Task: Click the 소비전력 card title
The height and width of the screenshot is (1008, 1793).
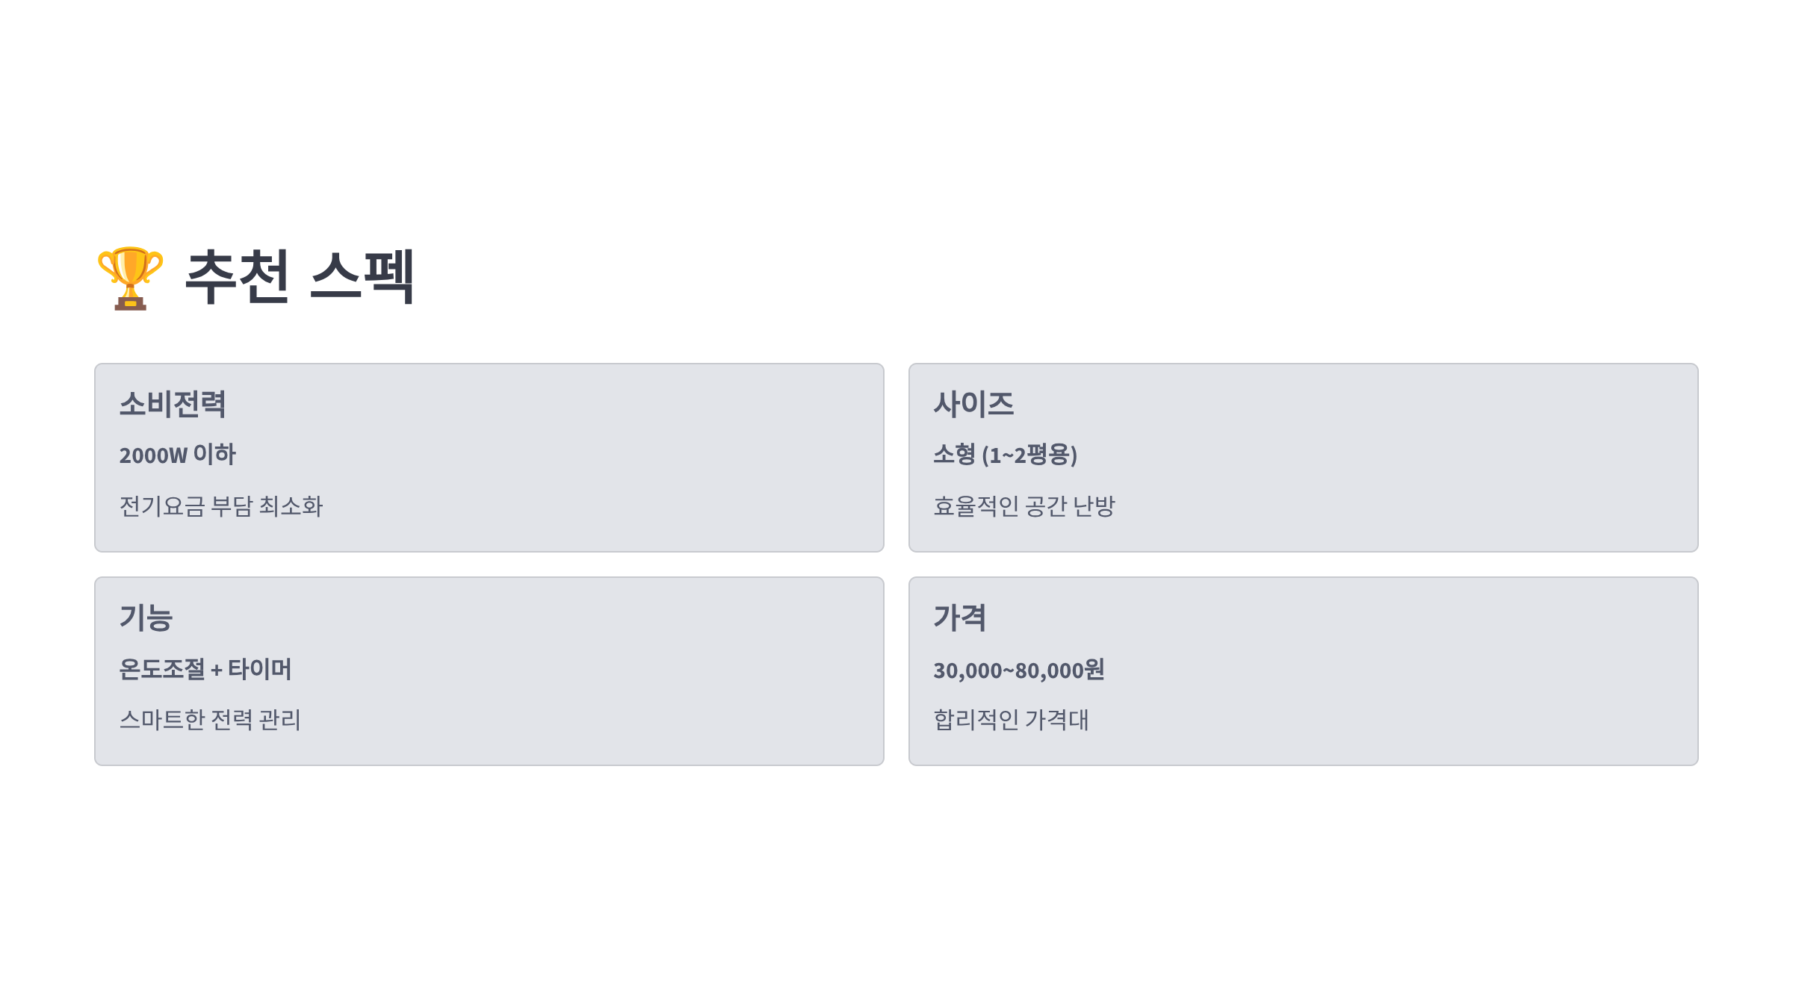Action: click(173, 404)
